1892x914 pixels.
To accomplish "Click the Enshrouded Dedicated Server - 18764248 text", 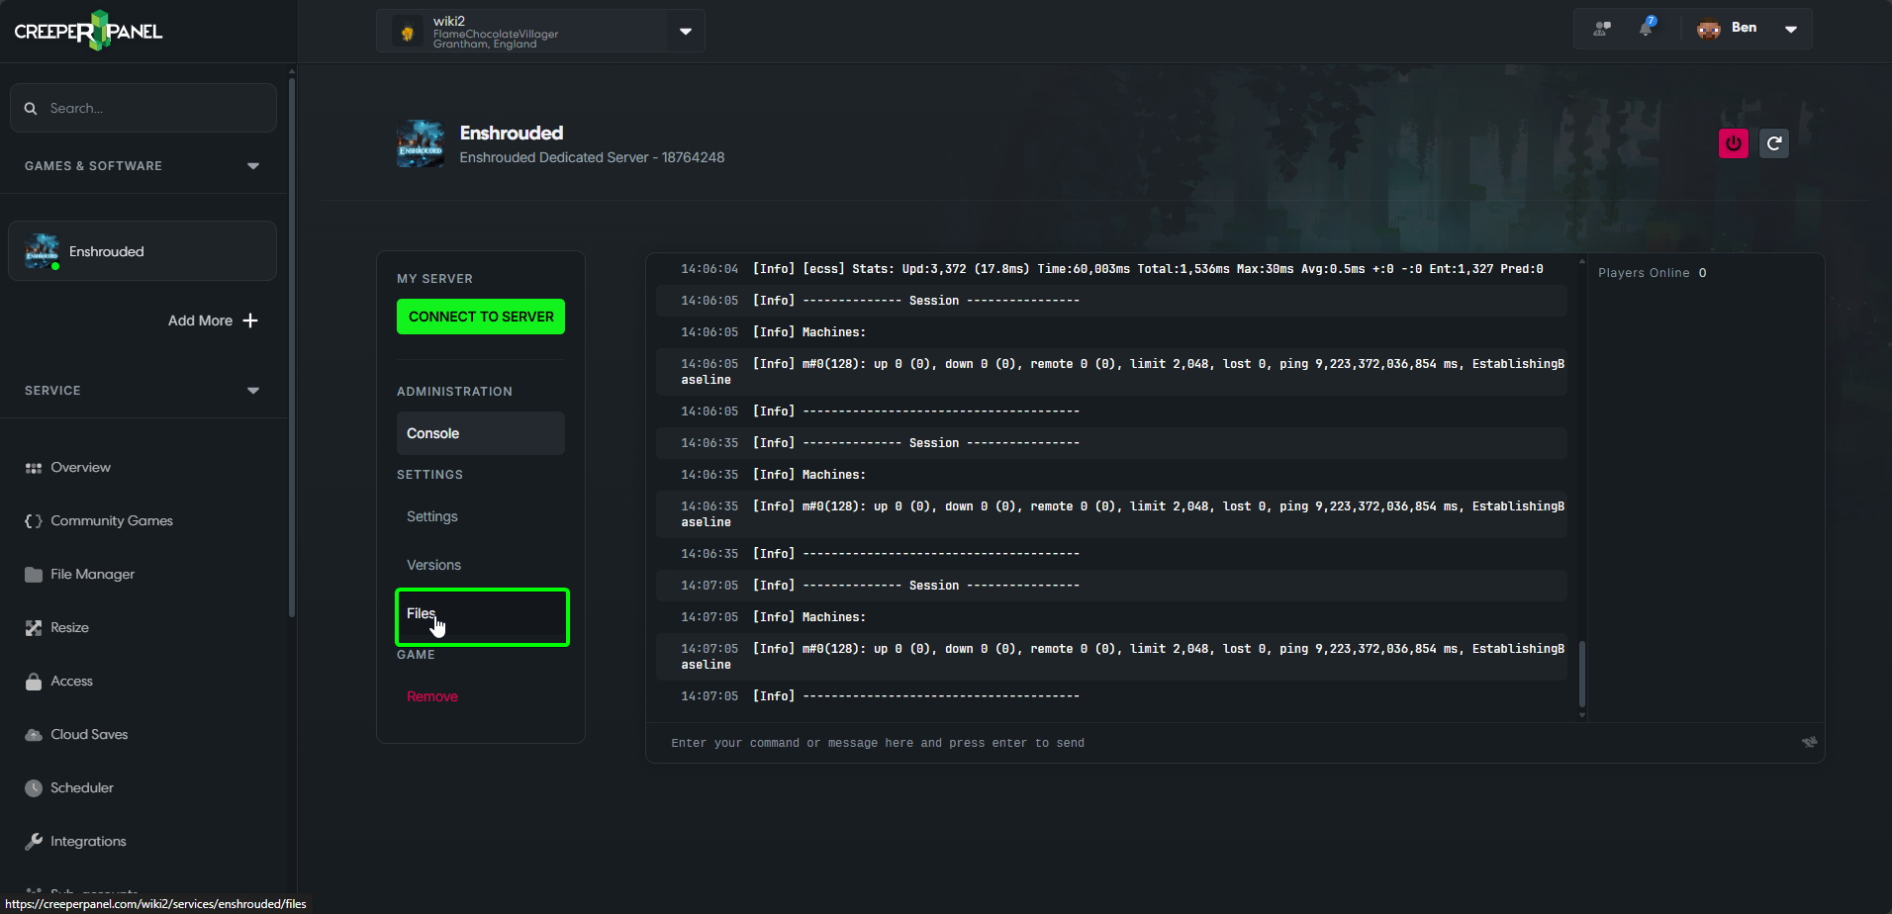I will [x=592, y=157].
